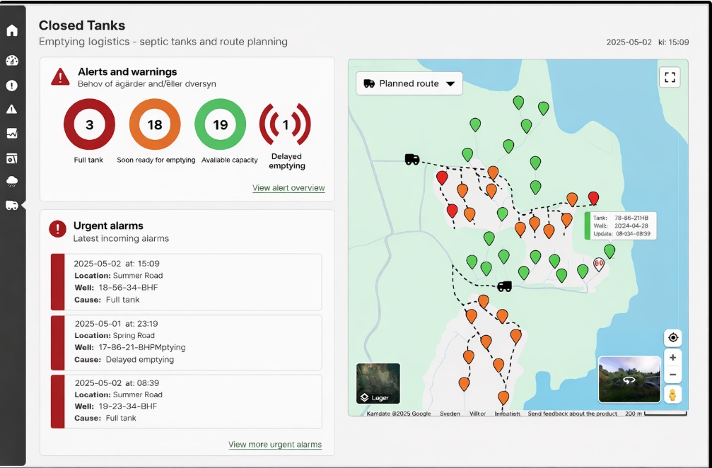
Task: Click the Full tank count ring showing 3
Action: tap(89, 125)
